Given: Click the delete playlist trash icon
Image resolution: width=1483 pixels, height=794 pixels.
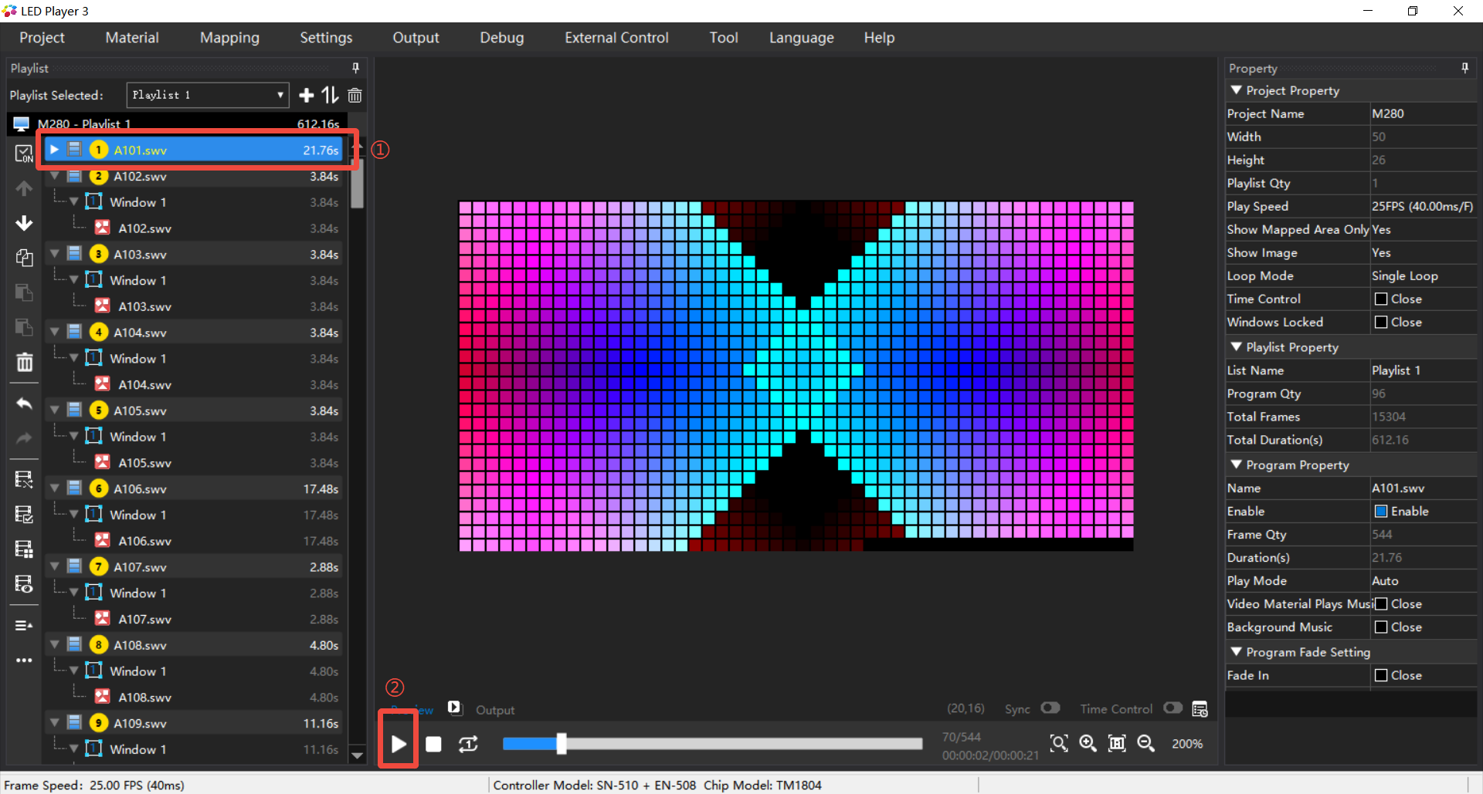Looking at the screenshot, I should pos(355,95).
